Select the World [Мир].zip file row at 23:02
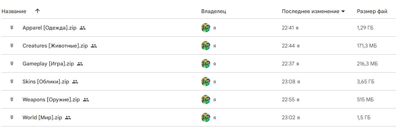 [x=198, y=117]
